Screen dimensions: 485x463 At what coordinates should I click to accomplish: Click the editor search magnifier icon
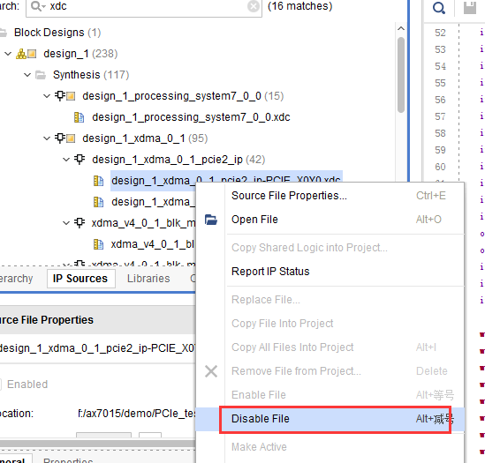point(438,8)
